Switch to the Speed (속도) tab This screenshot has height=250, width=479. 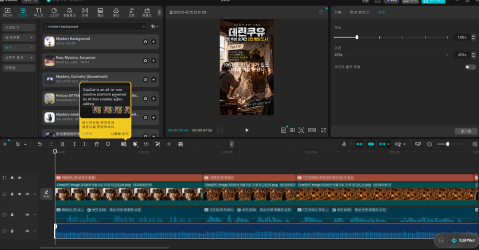(382, 12)
